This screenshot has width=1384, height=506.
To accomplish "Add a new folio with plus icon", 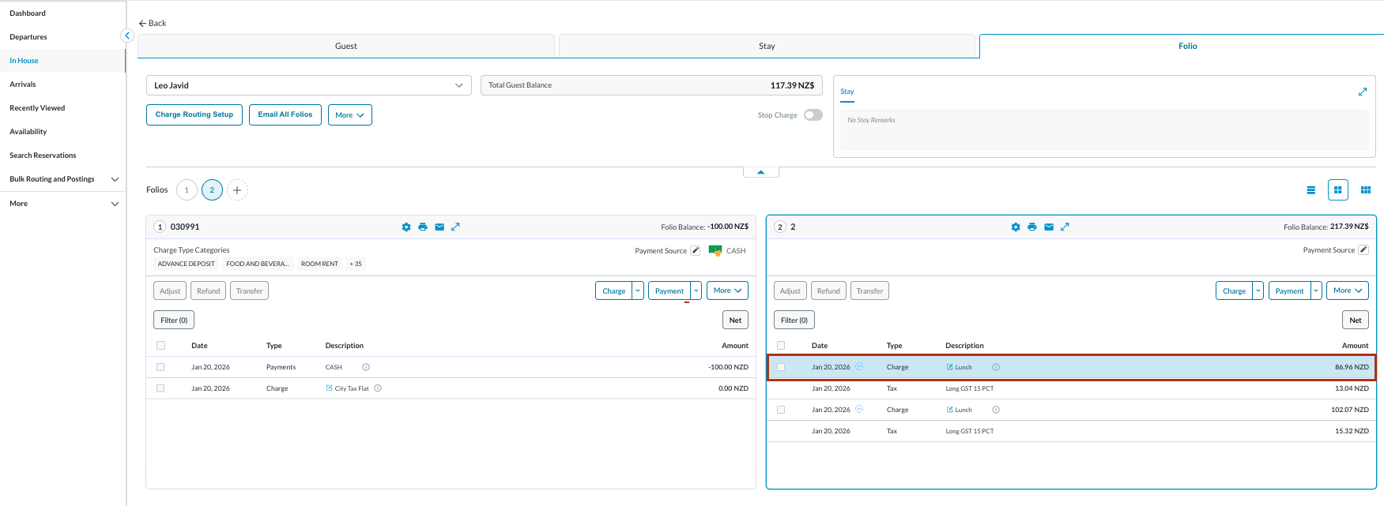I will point(237,190).
